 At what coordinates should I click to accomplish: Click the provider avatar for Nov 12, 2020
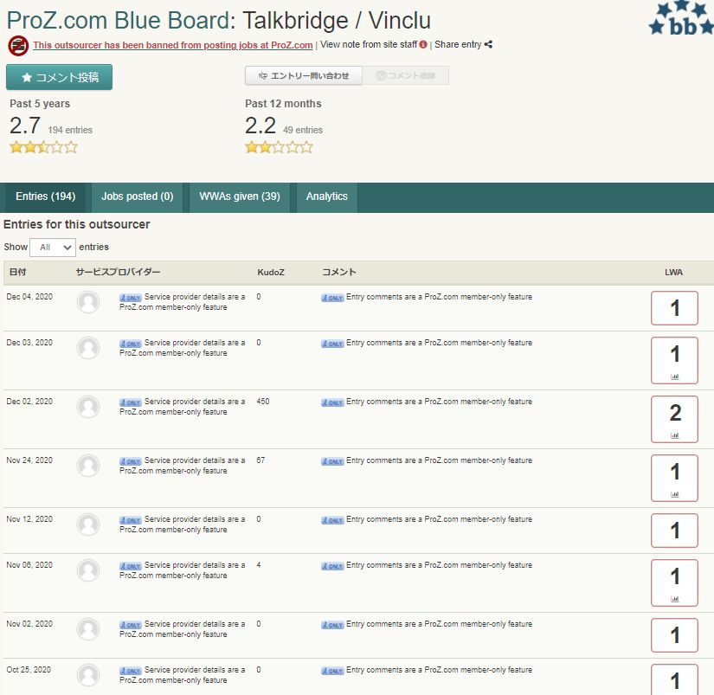(x=88, y=524)
